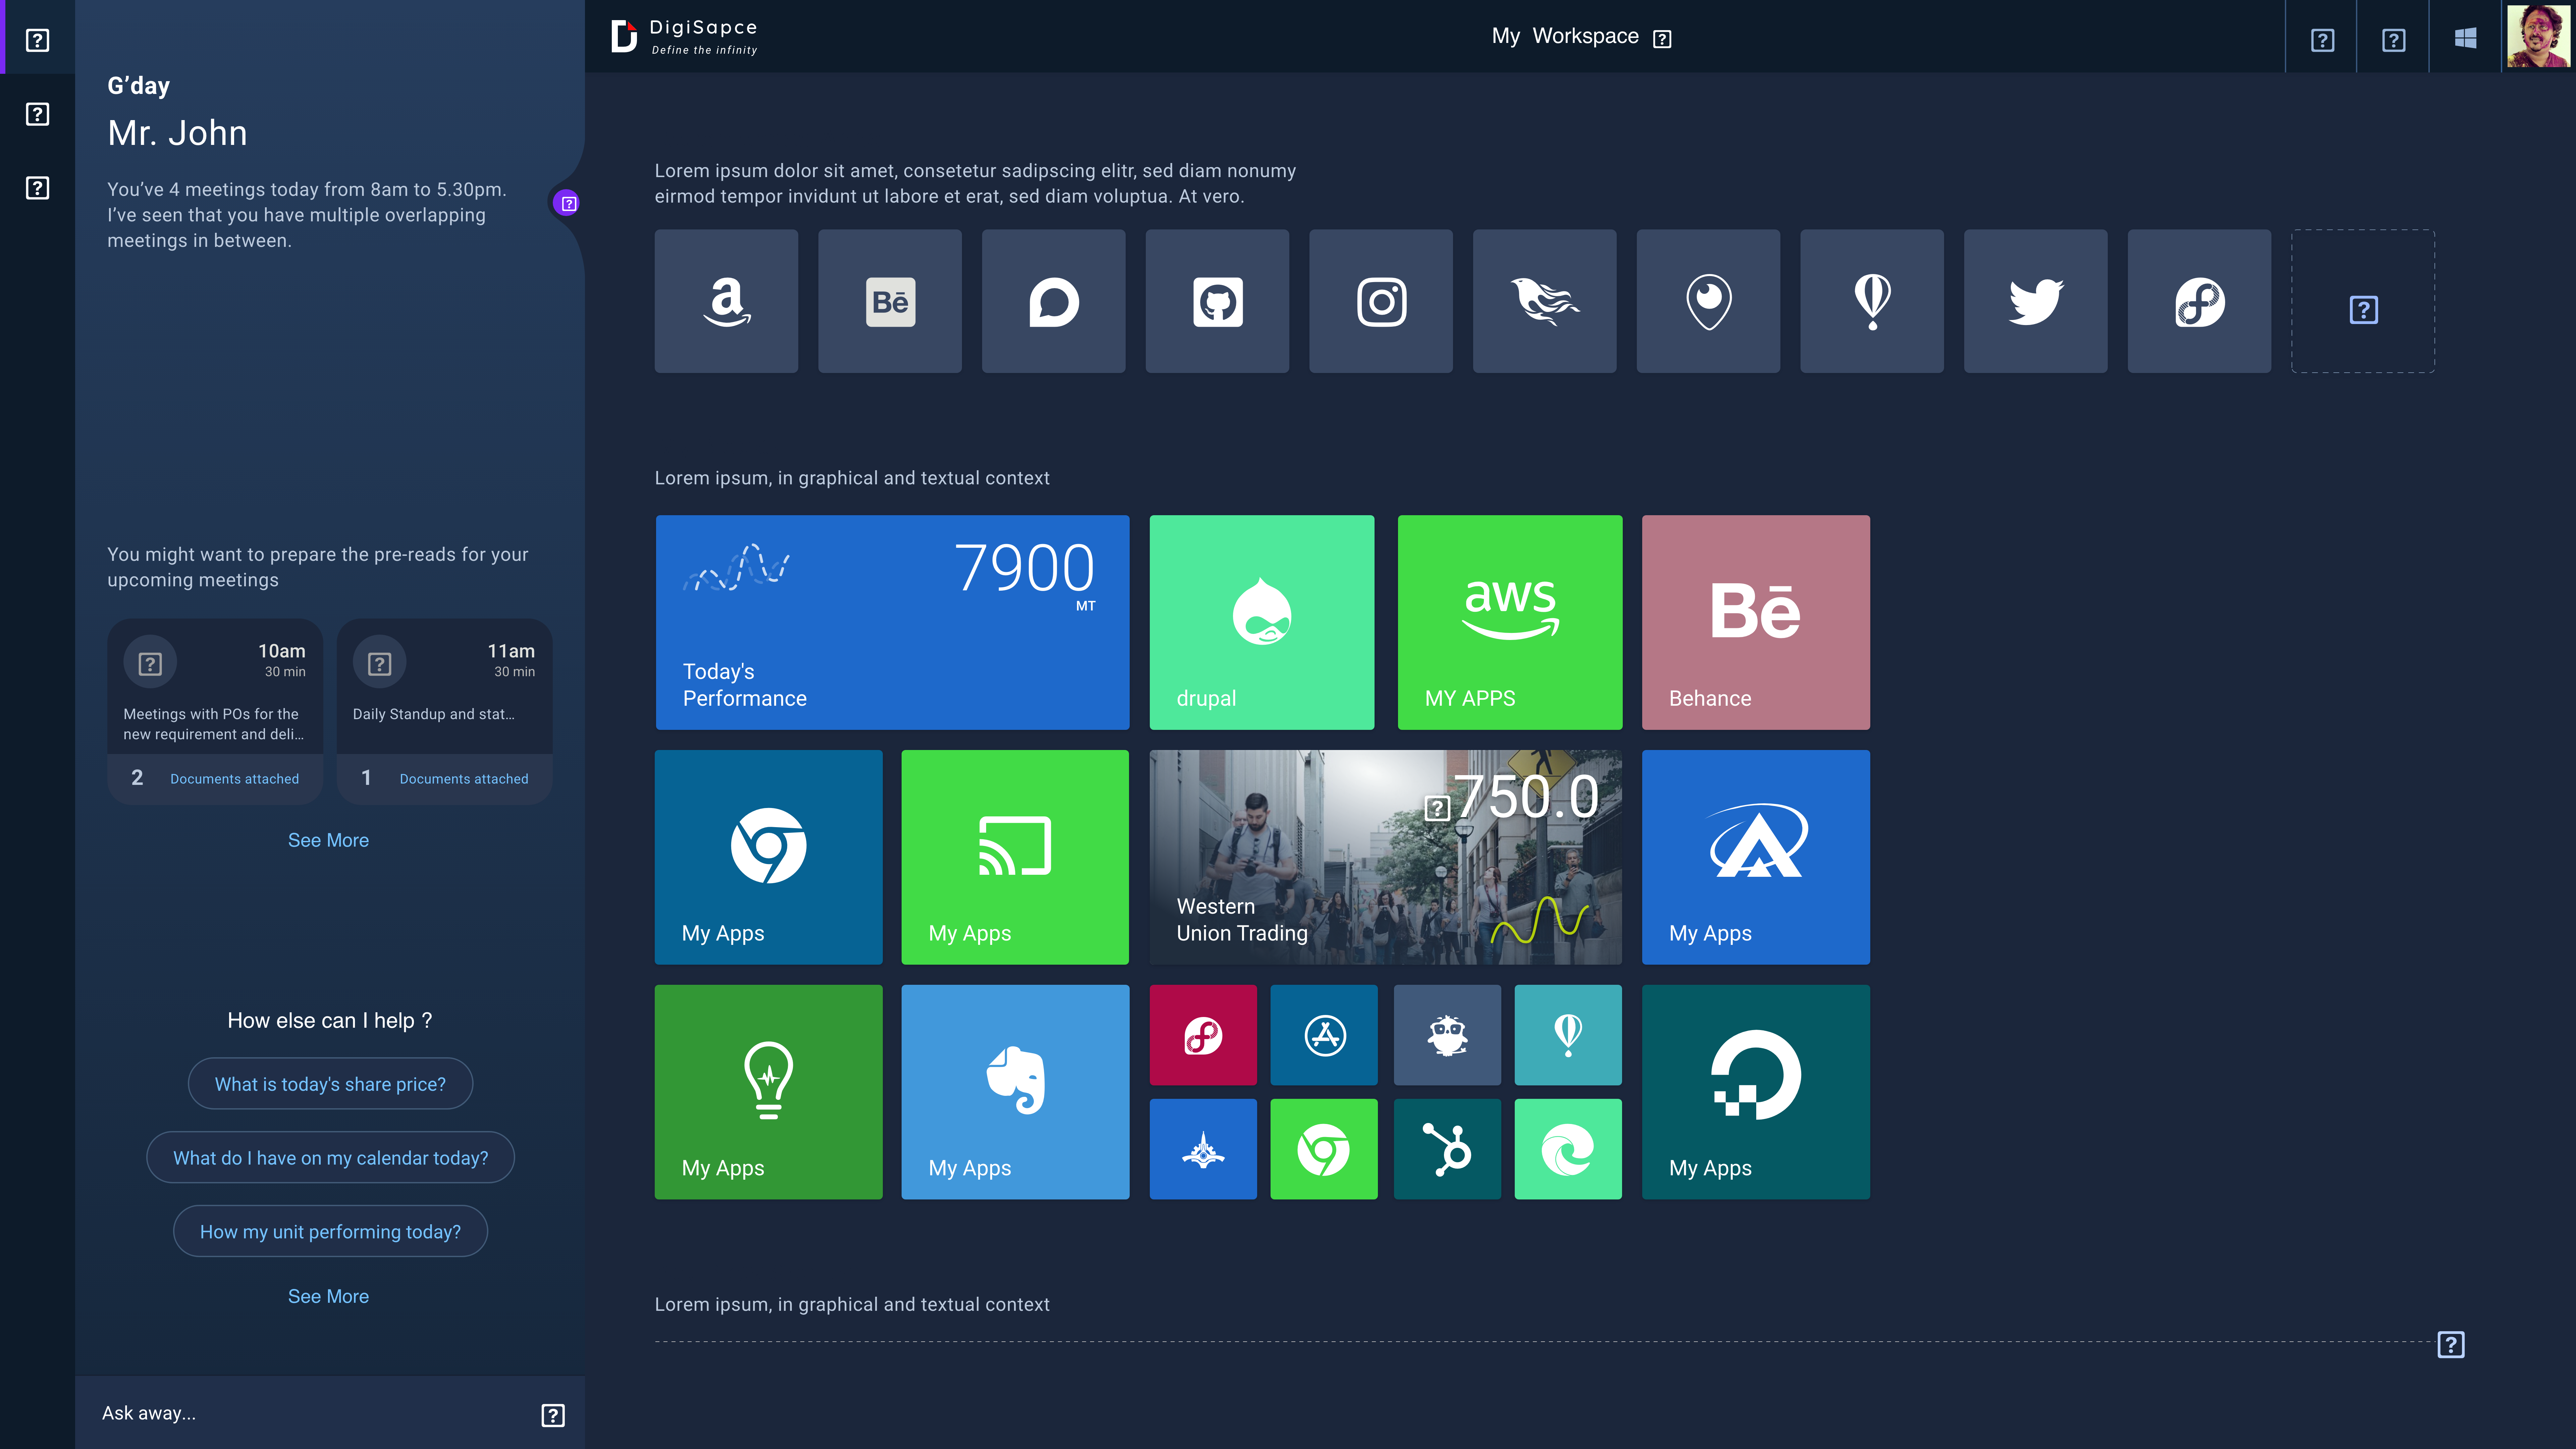The height and width of the screenshot is (1449, 2576).
Task: Ask What do I have on my calendar today?
Action: pos(330,1158)
